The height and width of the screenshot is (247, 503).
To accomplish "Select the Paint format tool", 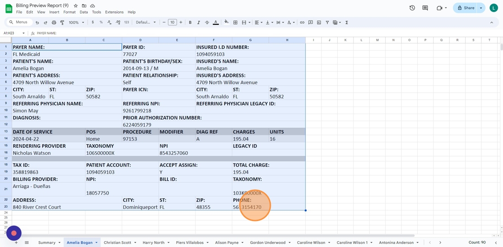I will pyautogui.click(x=62, y=22).
